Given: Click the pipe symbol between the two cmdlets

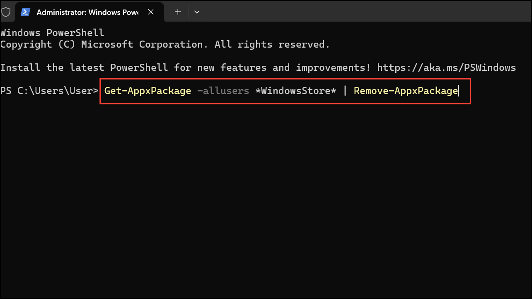Looking at the screenshot, I should coord(345,91).
